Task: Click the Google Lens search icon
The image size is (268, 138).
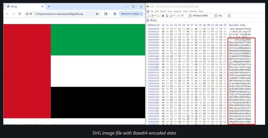Action: click(106, 14)
